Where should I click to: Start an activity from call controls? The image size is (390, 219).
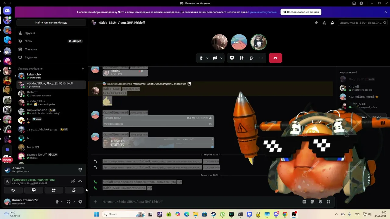point(242,58)
